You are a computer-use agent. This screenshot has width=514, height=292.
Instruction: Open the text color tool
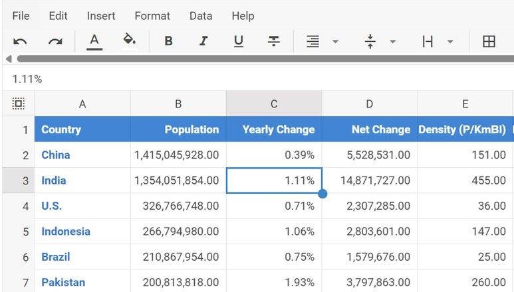pos(94,42)
